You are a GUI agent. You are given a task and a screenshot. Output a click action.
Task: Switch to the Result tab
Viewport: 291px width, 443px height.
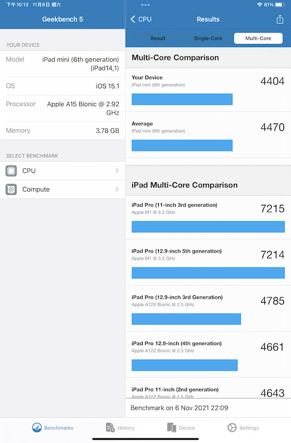tap(158, 38)
